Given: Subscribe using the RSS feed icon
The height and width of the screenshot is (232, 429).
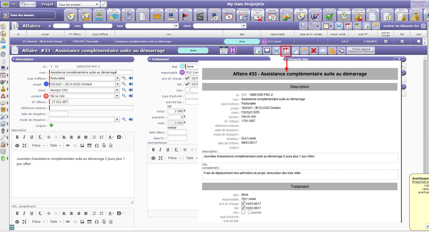Looking at the screenshot, I should [x=332, y=51].
